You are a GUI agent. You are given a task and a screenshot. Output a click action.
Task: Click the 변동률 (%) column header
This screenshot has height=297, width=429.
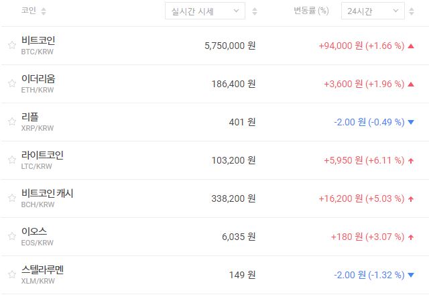click(x=311, y=11)
